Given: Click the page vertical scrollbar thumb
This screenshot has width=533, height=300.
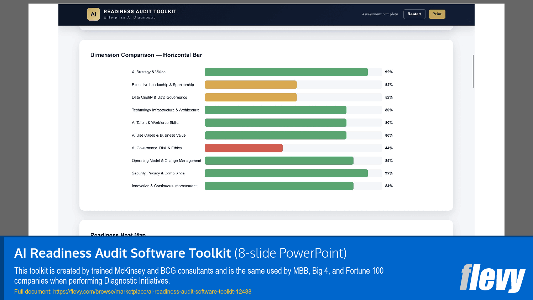Looking at the screenshot, I should [x=473, y=71].
